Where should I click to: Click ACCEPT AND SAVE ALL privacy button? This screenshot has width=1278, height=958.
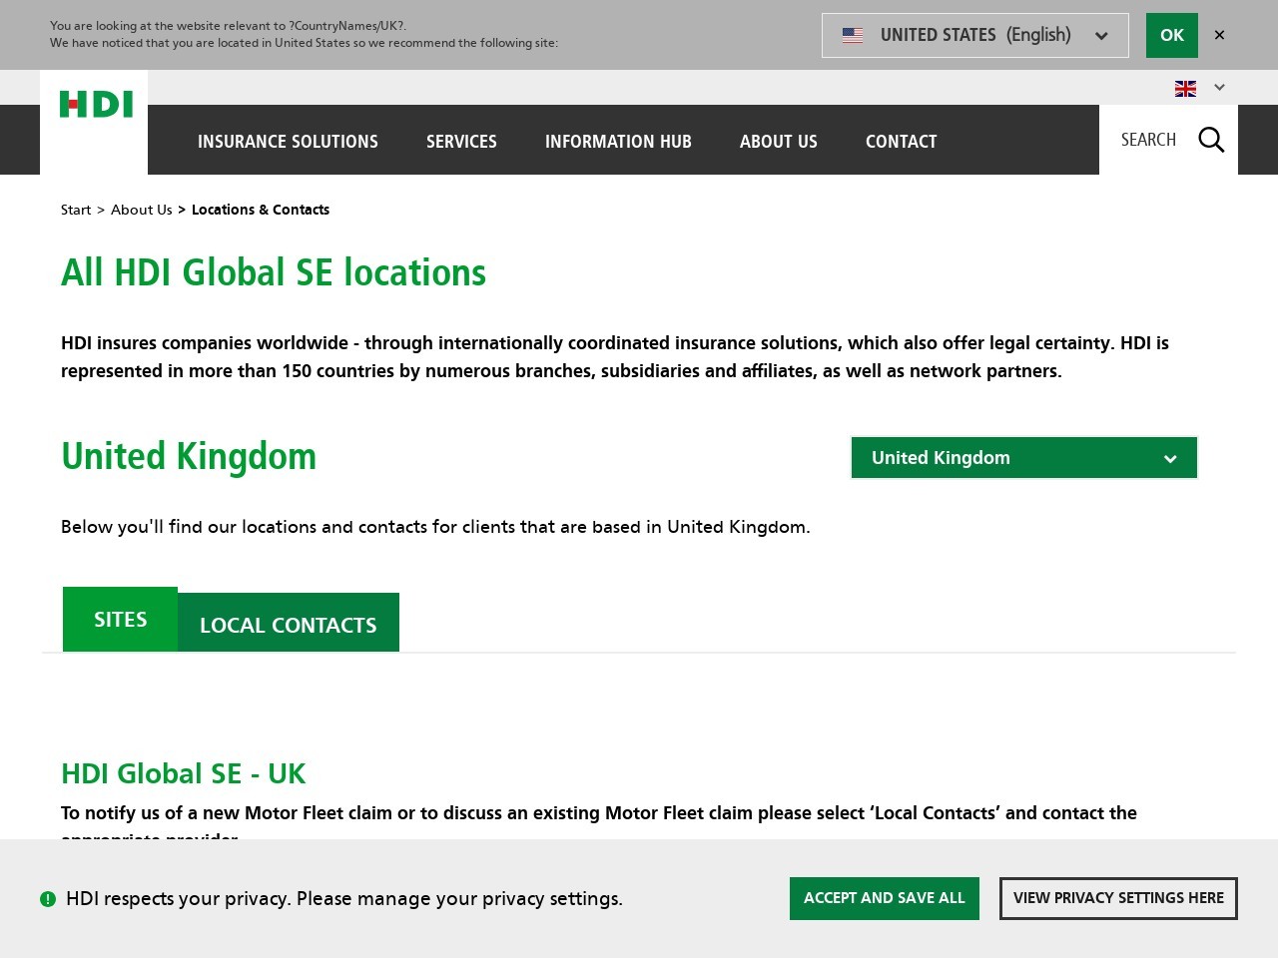pyautogui.click(x=884, y=898)
